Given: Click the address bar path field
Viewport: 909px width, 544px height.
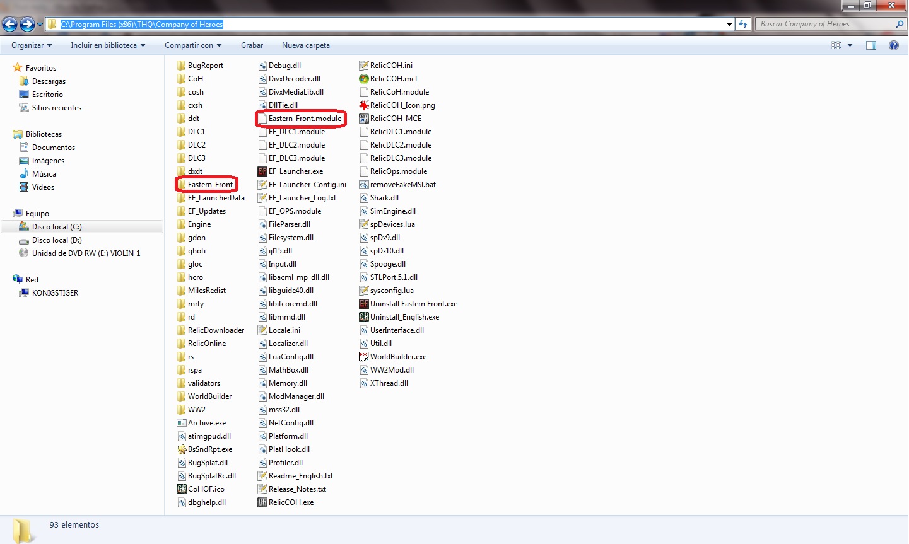Looking at the screenshot, I should pos(390,25).
